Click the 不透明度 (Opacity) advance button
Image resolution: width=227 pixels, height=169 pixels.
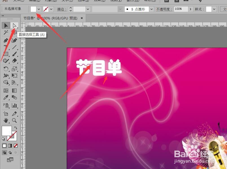click(x=191, y=9)
